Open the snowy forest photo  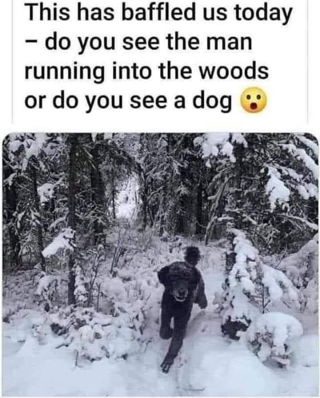(160, 265)
